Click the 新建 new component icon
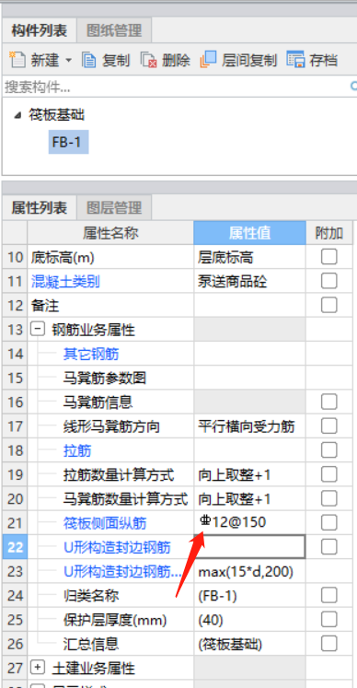 (x=17, y=59)
